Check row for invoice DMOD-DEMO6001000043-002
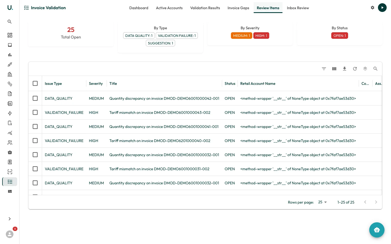Screen dimensions: 391x244 point(35,113)
